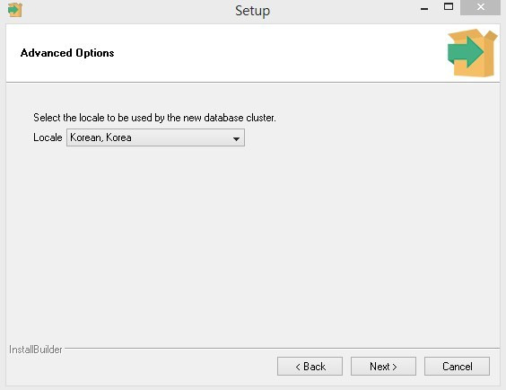
Task: Click the Locale label
Action: pyautogui.click(x=48, y=137)
